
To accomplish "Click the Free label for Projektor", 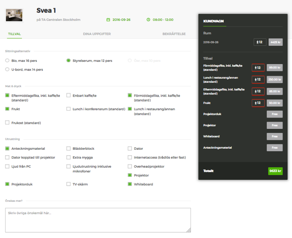I will point(274,125).
